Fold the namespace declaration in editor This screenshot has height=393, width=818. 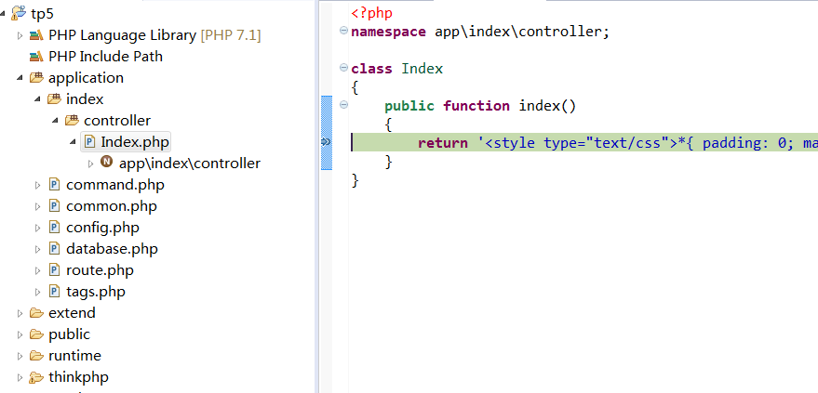click(343, 31)
